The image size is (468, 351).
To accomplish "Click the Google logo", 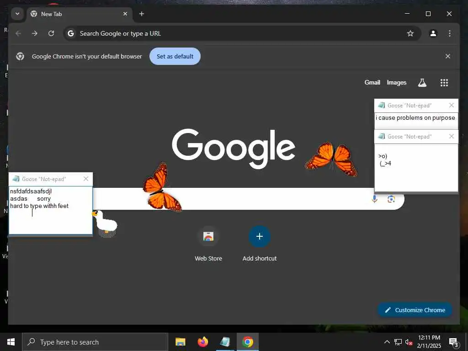I will coord(234,149).
